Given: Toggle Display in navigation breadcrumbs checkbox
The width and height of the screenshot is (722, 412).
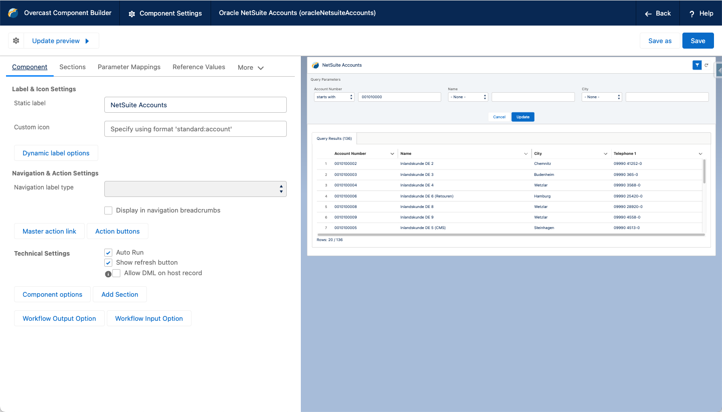Looking at the screenshot, I should [x=108, y=211].
